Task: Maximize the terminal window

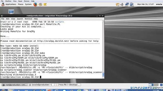Action: pos(100,16)
